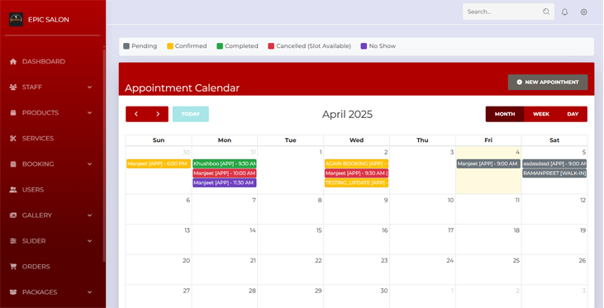This screenshot has width=604, height=308.
Task: Click the Confirmed yellow legend swatch
Action: coord(170,46)
